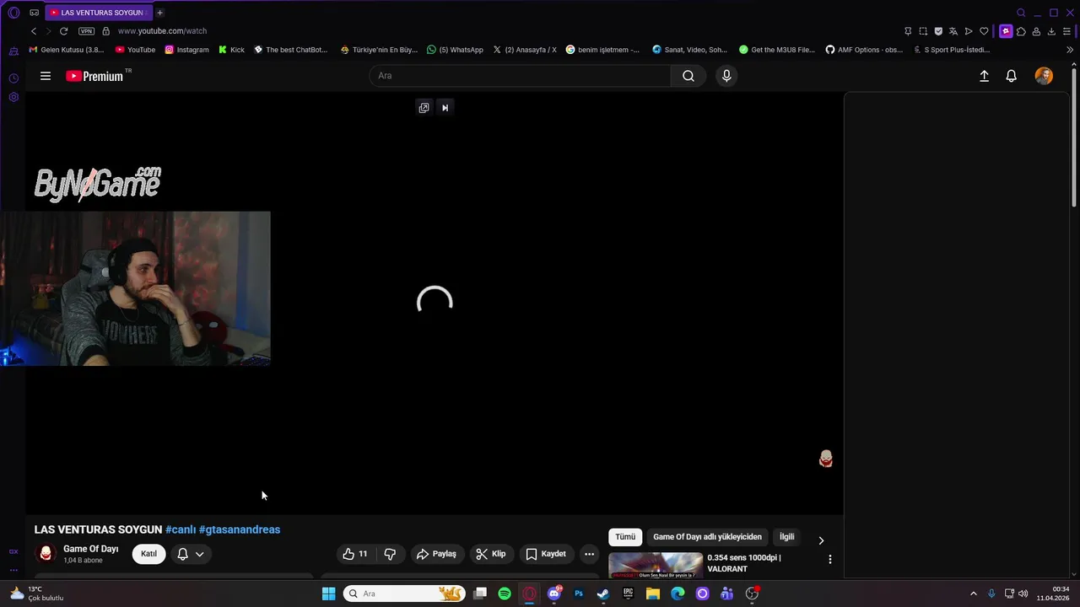Open more actions three-dot menu under video
Image resolution: width=1080 pixels, height=607 pixels.
(589, 554)
